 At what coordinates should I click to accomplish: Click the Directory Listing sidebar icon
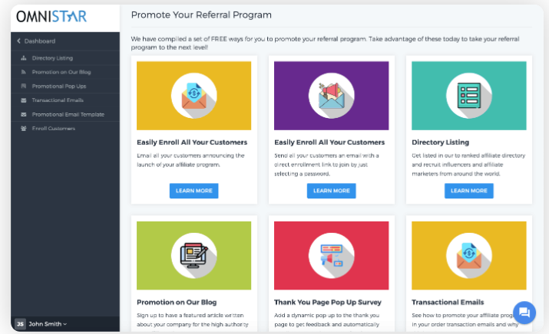(x=24, y=58)
